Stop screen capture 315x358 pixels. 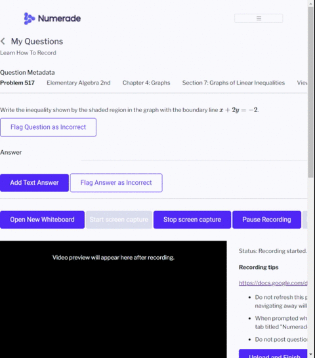click(192, 220)
